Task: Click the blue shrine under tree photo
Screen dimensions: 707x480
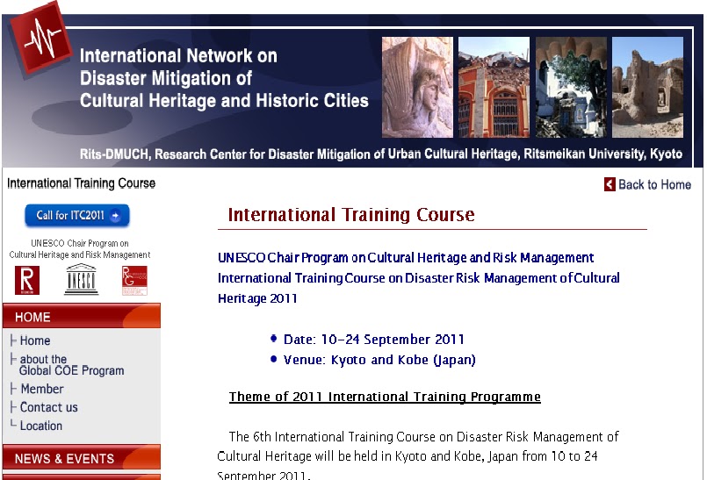Action: click(571, 87)
